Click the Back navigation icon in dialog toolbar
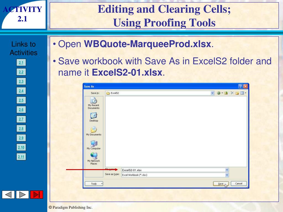 click(x=219, y=93)
